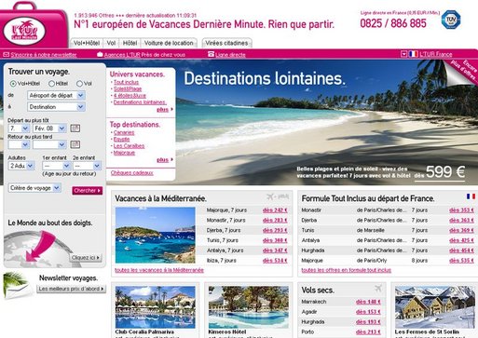The height and width of the screenshot is (338, 478).
Task: Click the telephone icon beside Ligne directe
Action: coord(211,54)
